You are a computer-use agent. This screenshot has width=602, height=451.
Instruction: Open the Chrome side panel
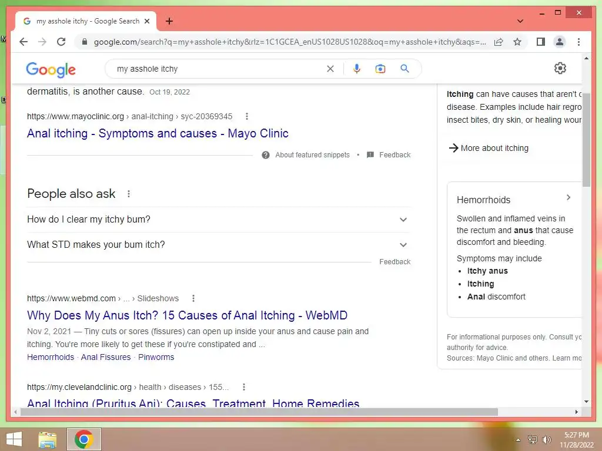[541, 42]
